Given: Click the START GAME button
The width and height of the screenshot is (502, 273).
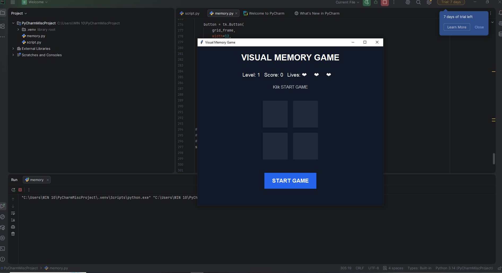Looking at the screenshot, I should point(290,181).
